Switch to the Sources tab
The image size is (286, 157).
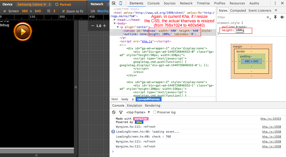[x=169, y=3]
